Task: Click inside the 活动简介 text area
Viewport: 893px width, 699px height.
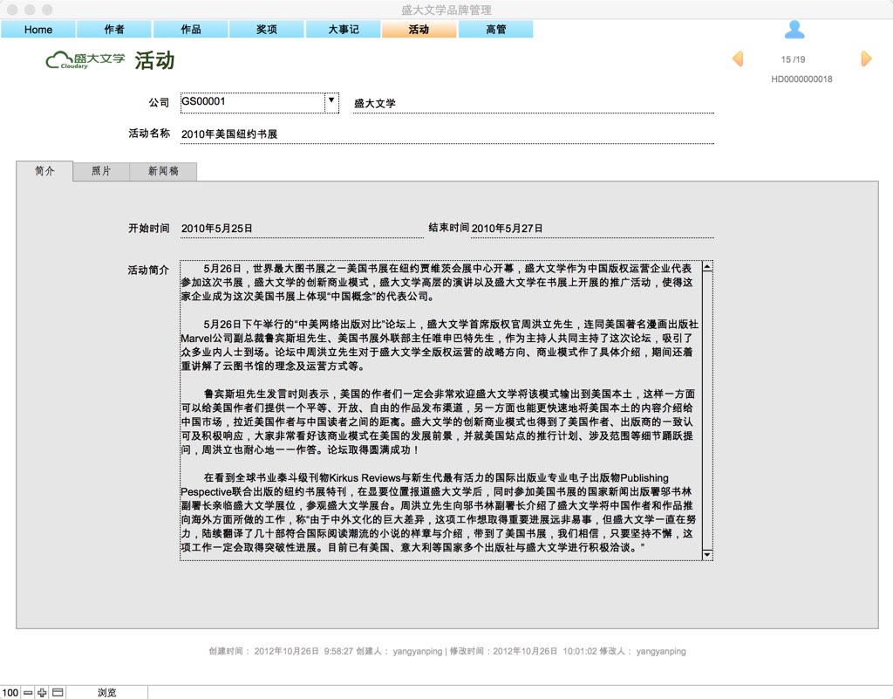Action: [440, 410]
